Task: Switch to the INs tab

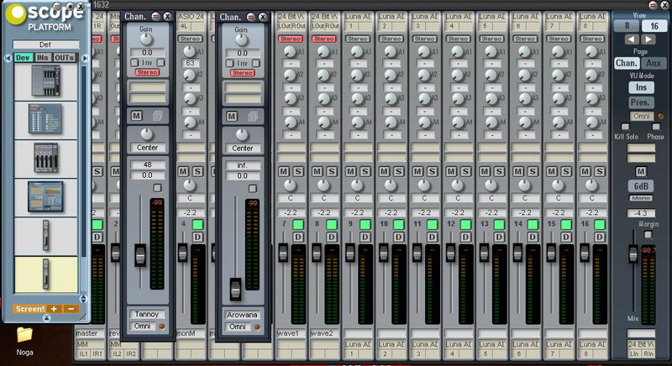Action: pyautogui.click(x=42, y=57)
